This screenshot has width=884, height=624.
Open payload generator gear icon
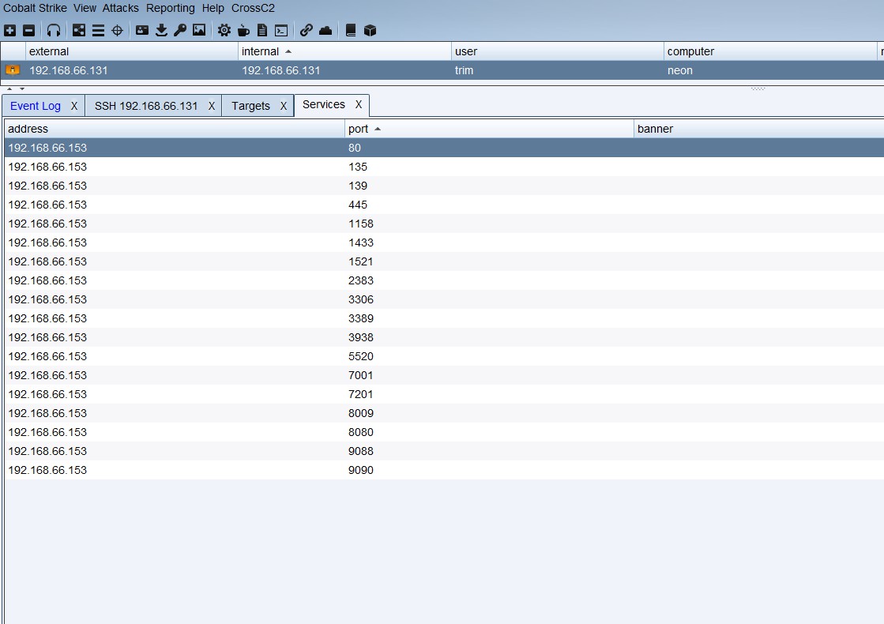tap(224, 30)
